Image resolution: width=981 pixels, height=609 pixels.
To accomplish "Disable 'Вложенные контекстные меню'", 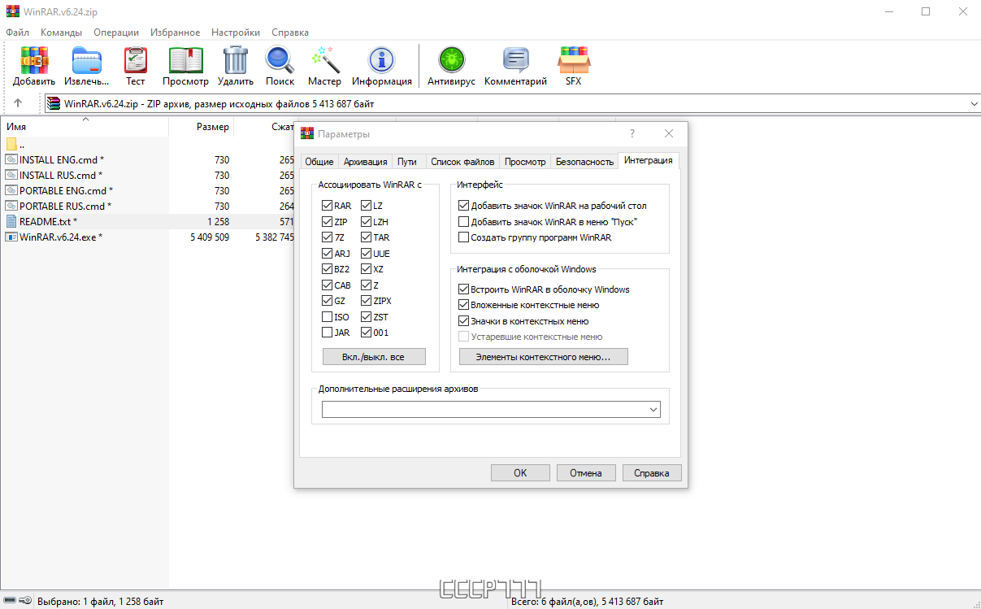I will (463, 304).
